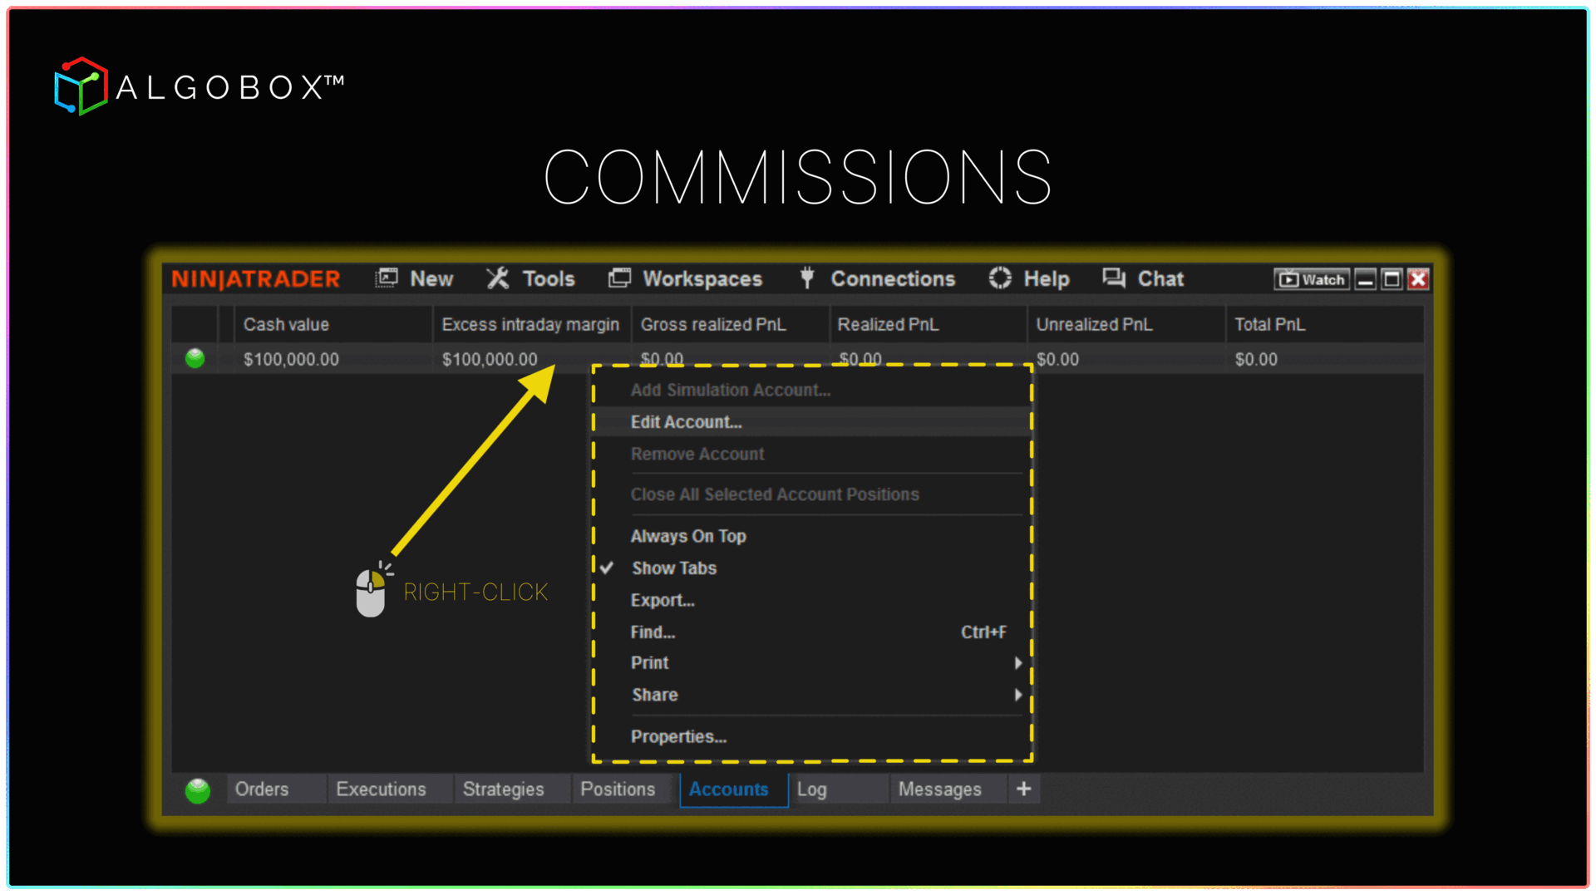The height and width of the screenshot is (895, 1596).
Task: Add a new tab with plus icon
Action: 1024,789
